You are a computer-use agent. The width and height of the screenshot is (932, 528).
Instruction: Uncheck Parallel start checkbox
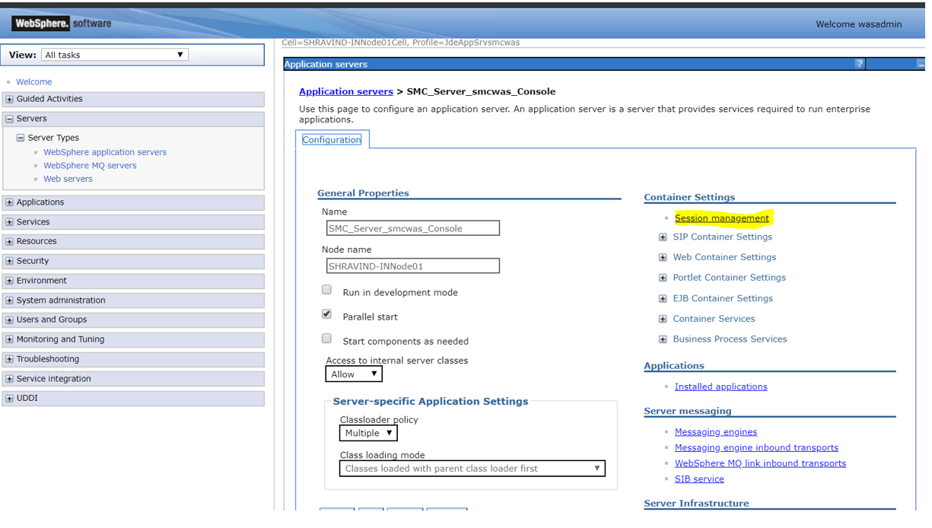point(326,314)
